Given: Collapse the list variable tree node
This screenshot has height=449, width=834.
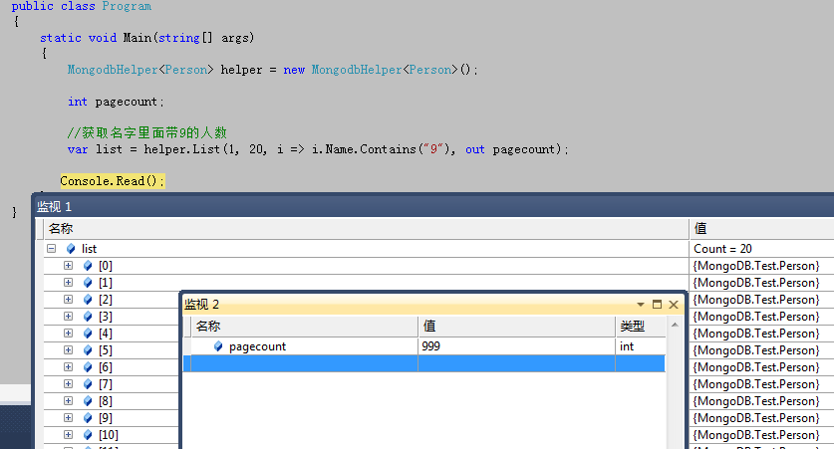Looking at the screenshot, I should click(x=51, y=249).
